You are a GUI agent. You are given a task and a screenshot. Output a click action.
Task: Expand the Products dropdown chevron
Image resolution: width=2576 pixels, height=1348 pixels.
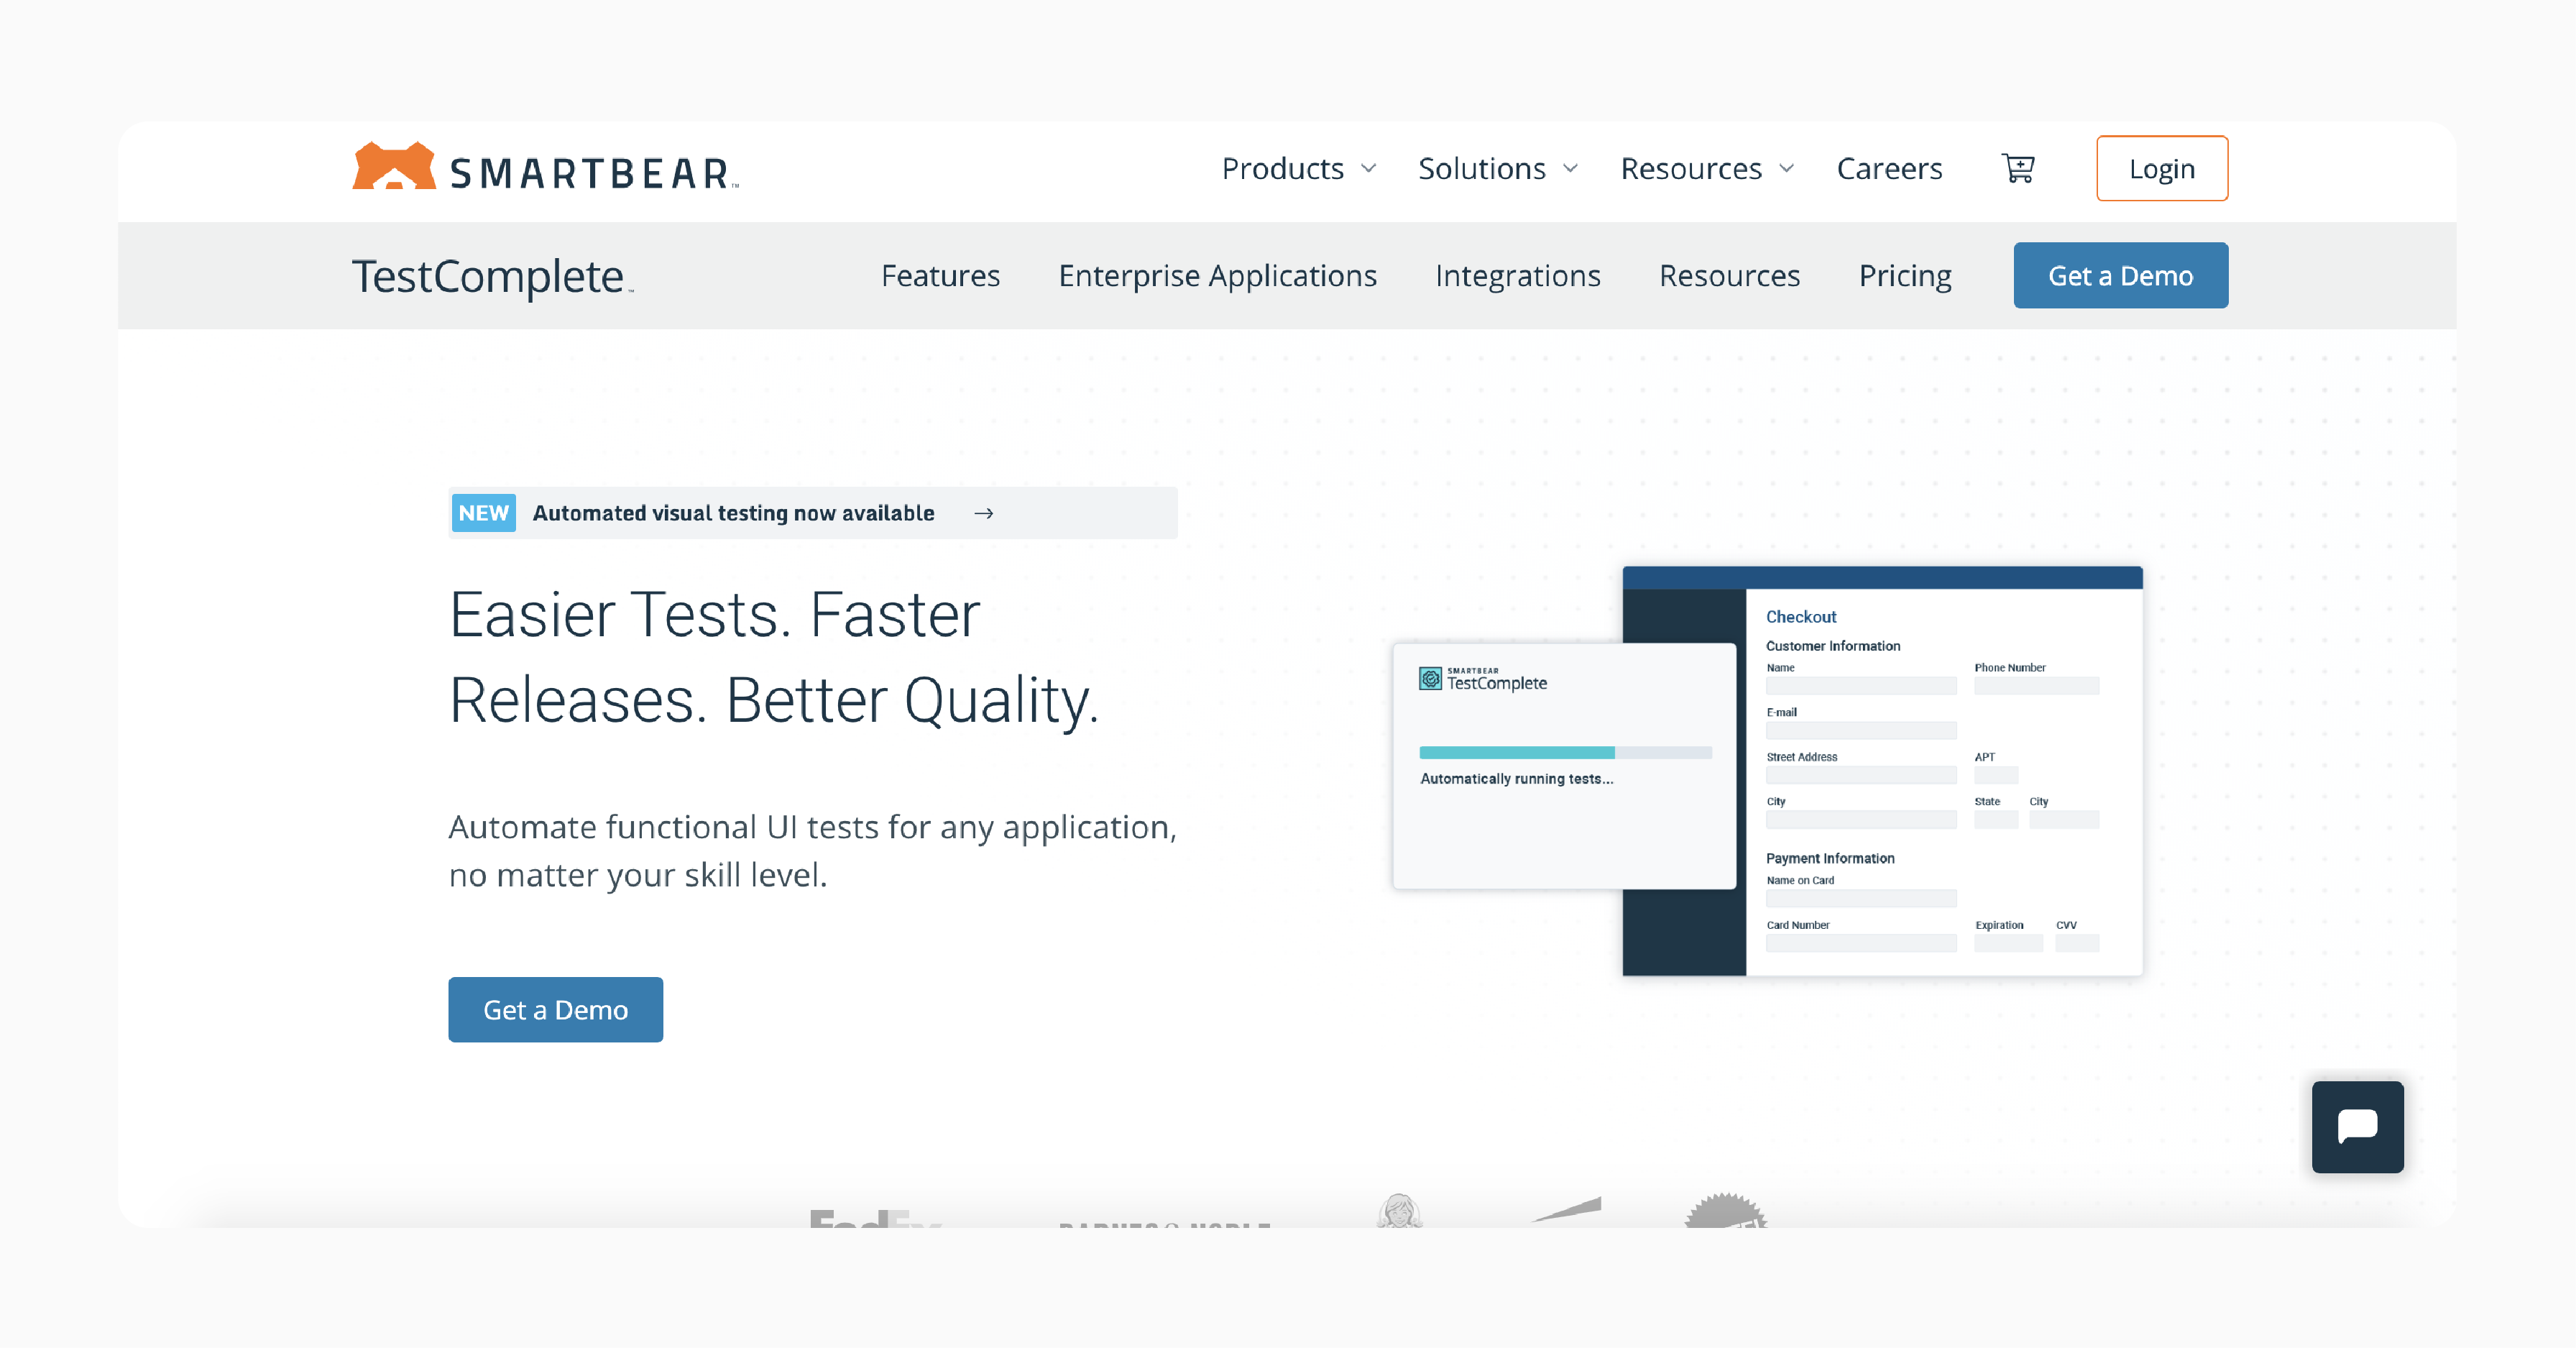[x=1369, y=168]
